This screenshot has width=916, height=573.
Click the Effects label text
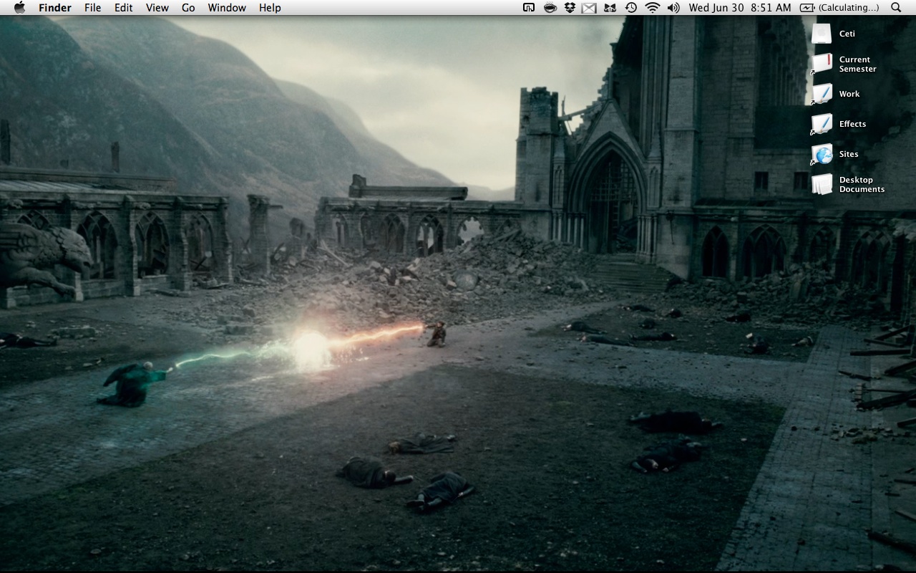pos(852,124)
